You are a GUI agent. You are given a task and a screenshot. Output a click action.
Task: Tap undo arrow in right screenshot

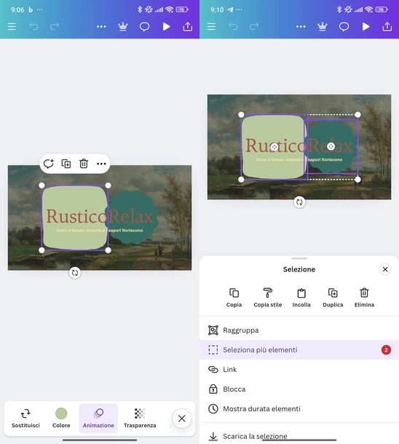pyautogui.click(x=233, y=27)
